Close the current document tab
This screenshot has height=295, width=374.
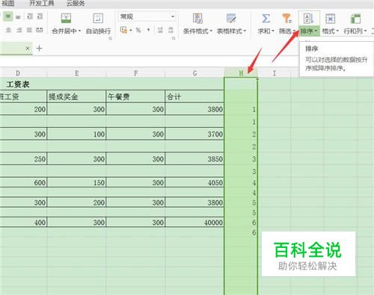pyautogui.click(x=28, y=49)
